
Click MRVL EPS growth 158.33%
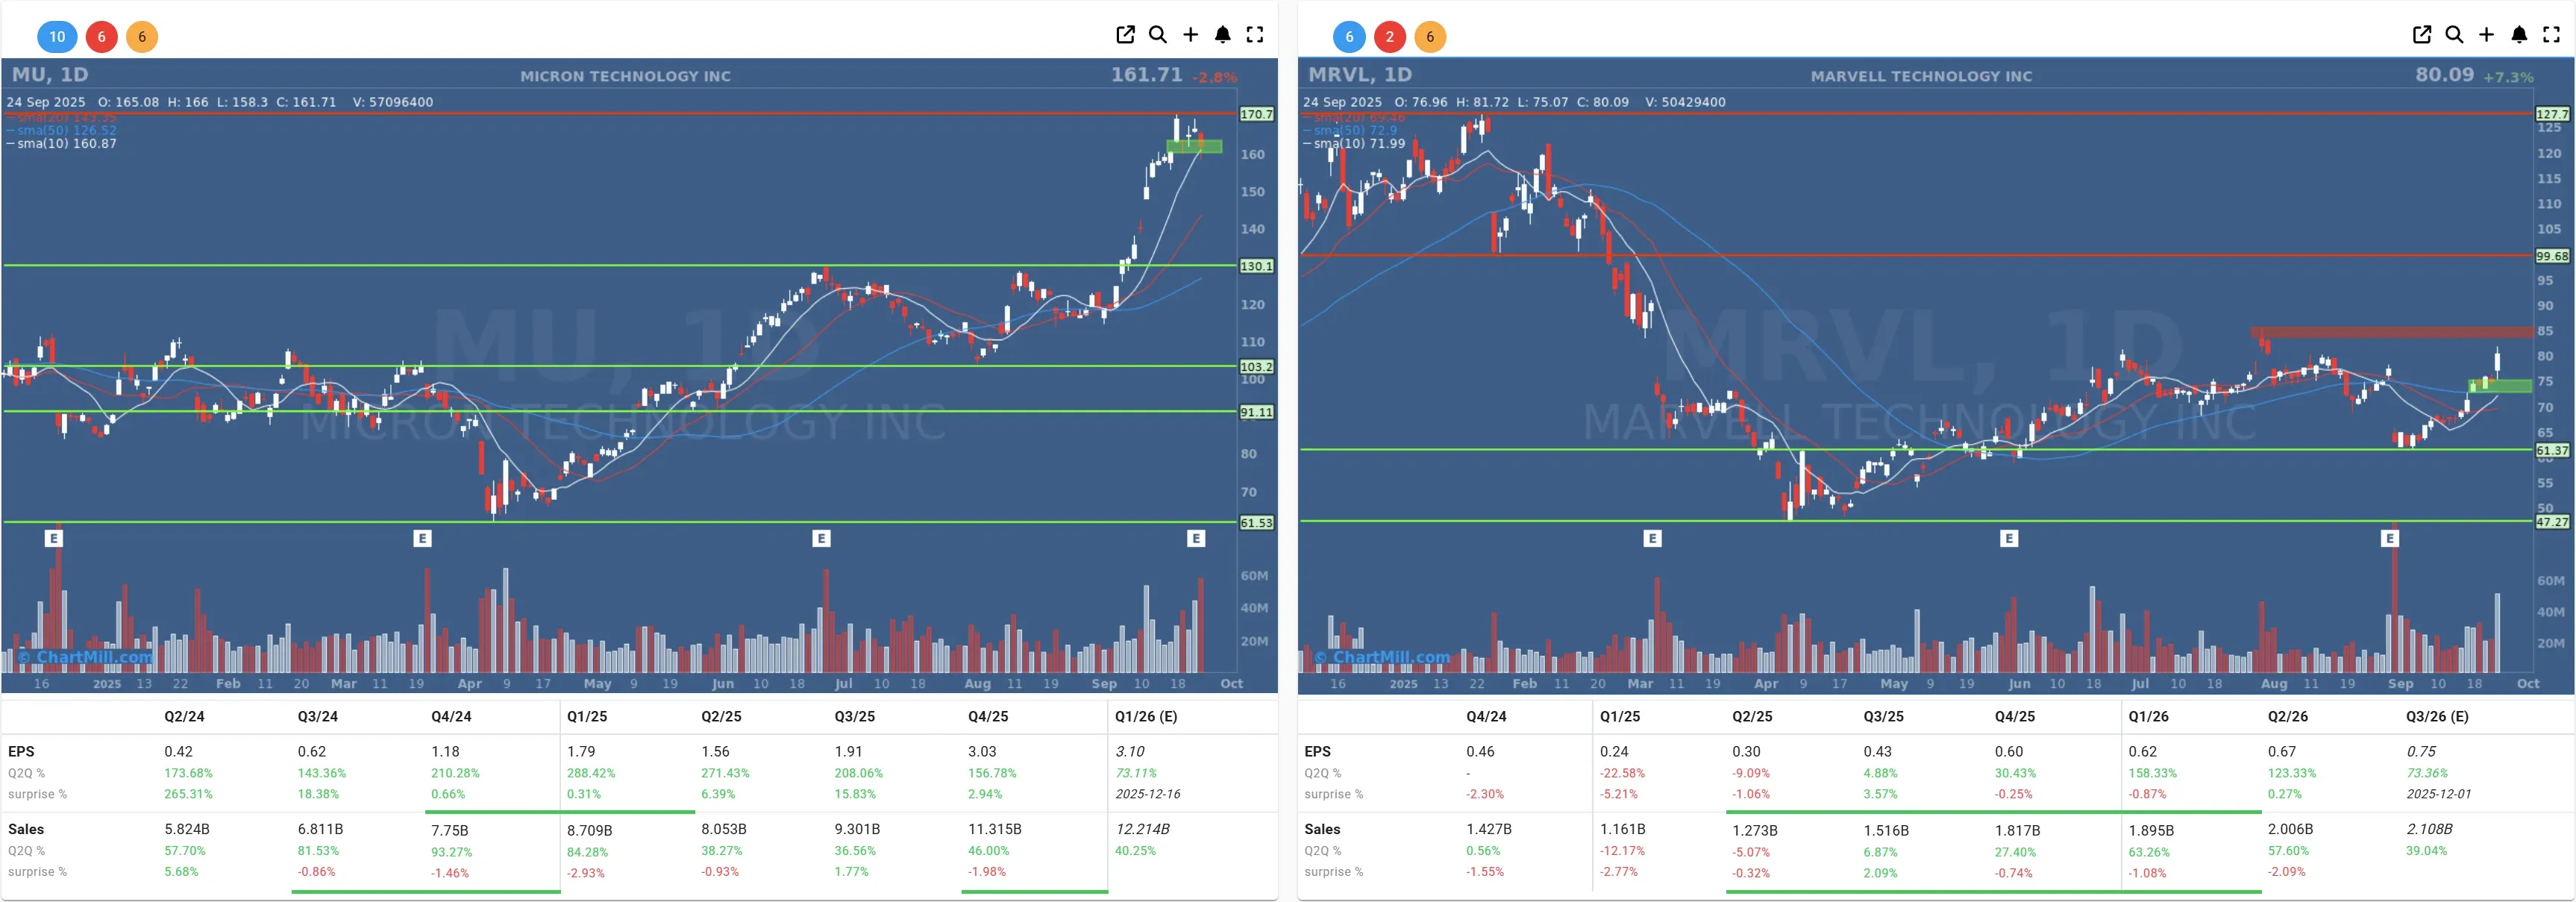2152,773
